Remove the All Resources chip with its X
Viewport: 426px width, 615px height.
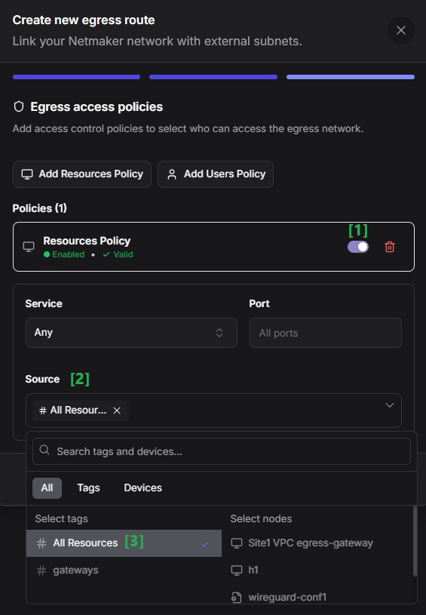click(117, 411)
